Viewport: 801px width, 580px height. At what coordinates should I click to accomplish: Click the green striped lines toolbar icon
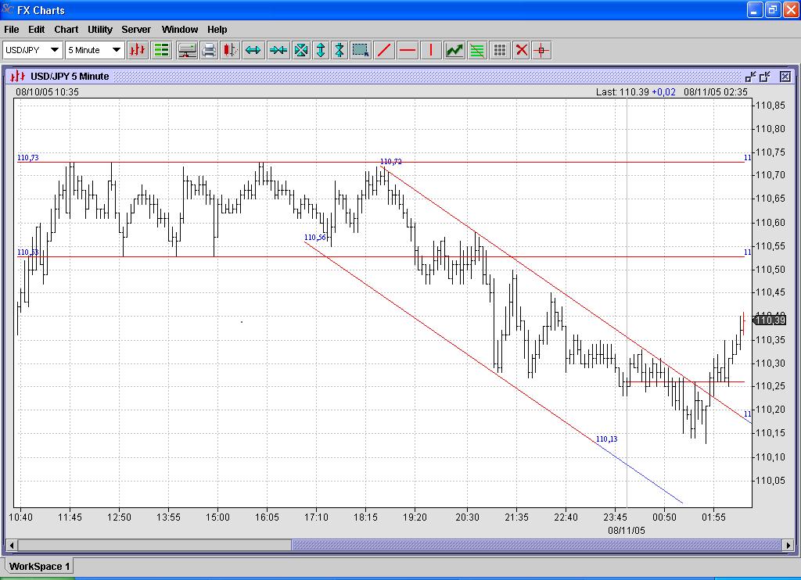pos(476,50)
